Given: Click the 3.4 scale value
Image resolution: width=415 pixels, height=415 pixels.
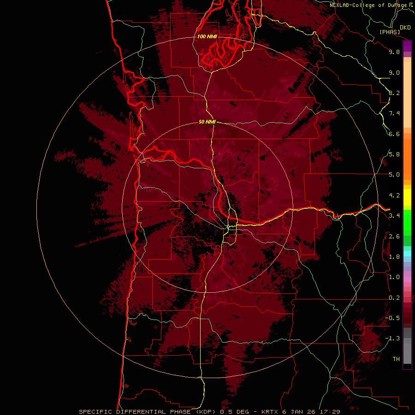Looking at the screenshot, I should (394, 216).
